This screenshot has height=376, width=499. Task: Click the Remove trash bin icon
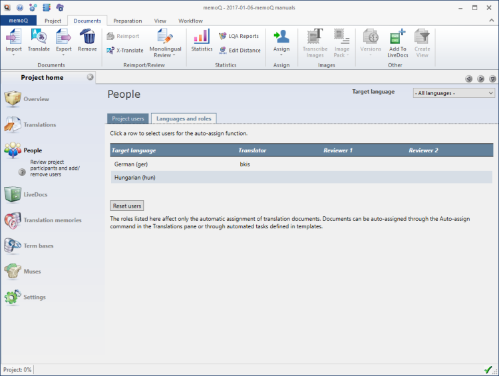tap(87, 37)
